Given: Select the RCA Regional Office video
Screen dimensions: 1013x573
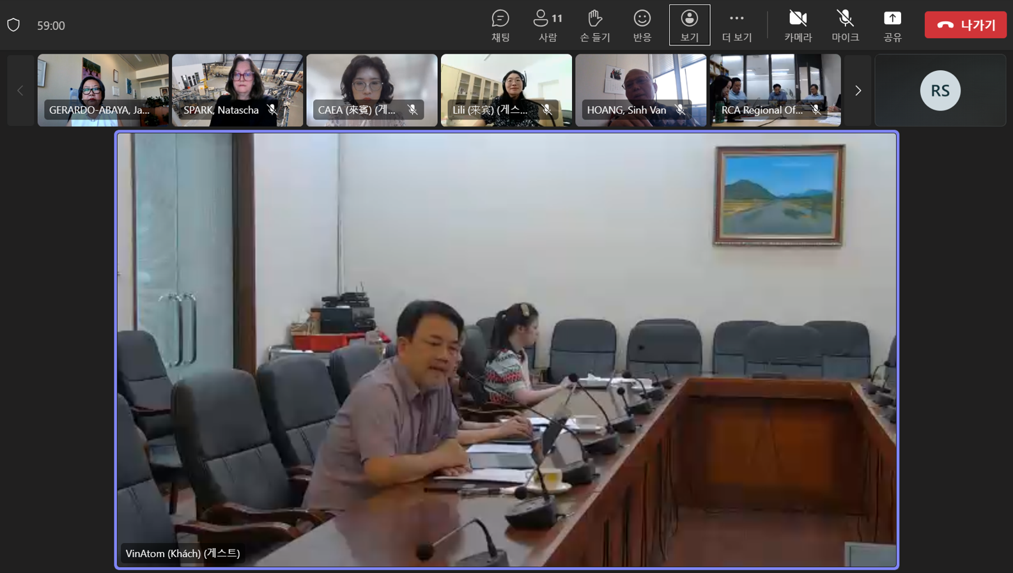Looking at the screenshot, I should pos(775,90).
